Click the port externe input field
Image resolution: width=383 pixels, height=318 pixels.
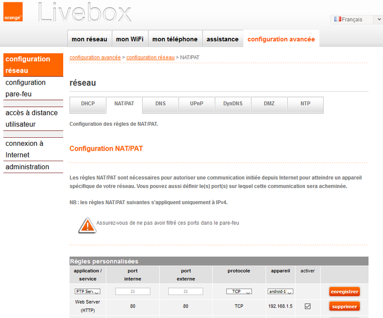(186, 291)
